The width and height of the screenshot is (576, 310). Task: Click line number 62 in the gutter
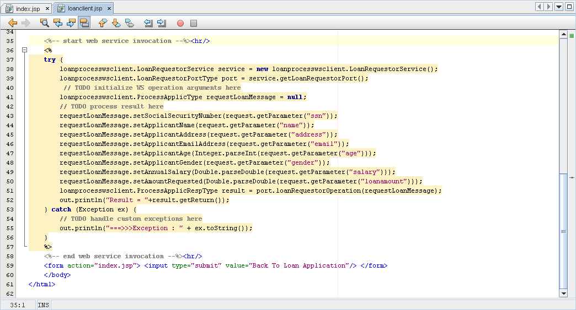tap(10, 293)
